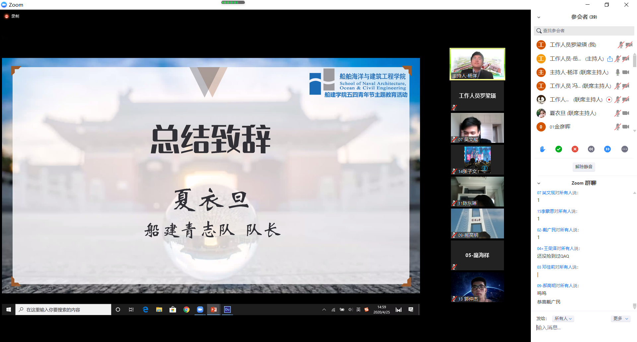The width and height of the screenshot is (637, 342).
Task: Open the PowerPoint taskbar icon
Action: point(214,309)
